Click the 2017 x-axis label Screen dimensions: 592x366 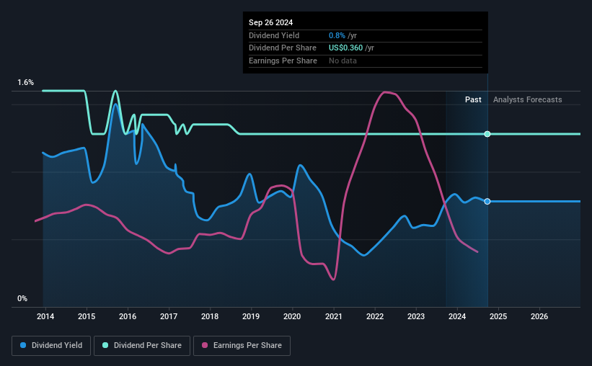click(x=169, y=316)
